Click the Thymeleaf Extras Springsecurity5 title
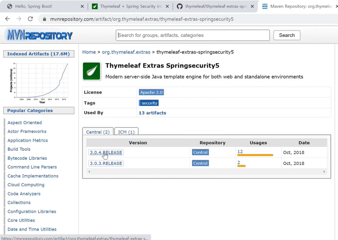The image size is (338, 240). [x=162, y=65]
